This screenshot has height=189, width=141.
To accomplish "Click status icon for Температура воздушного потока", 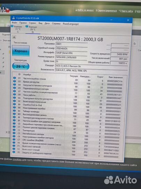I will pos(14,117).
